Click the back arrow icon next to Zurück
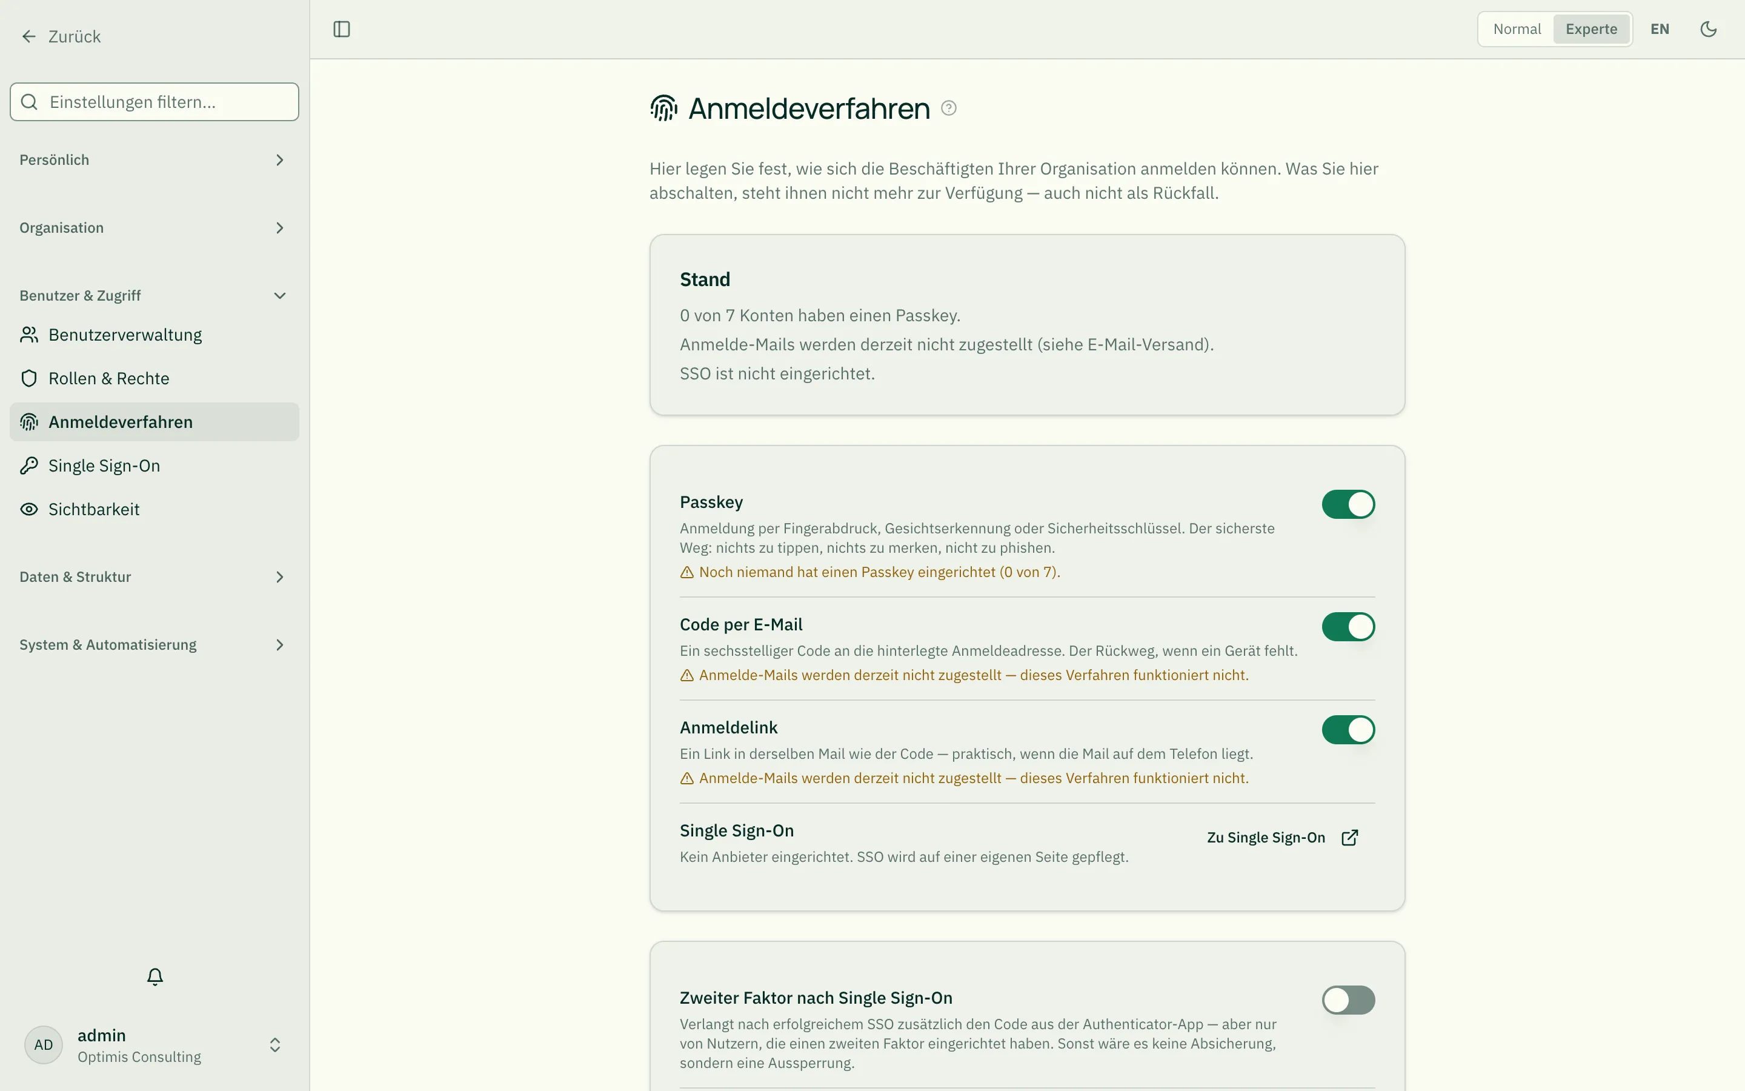 [29, 36]
